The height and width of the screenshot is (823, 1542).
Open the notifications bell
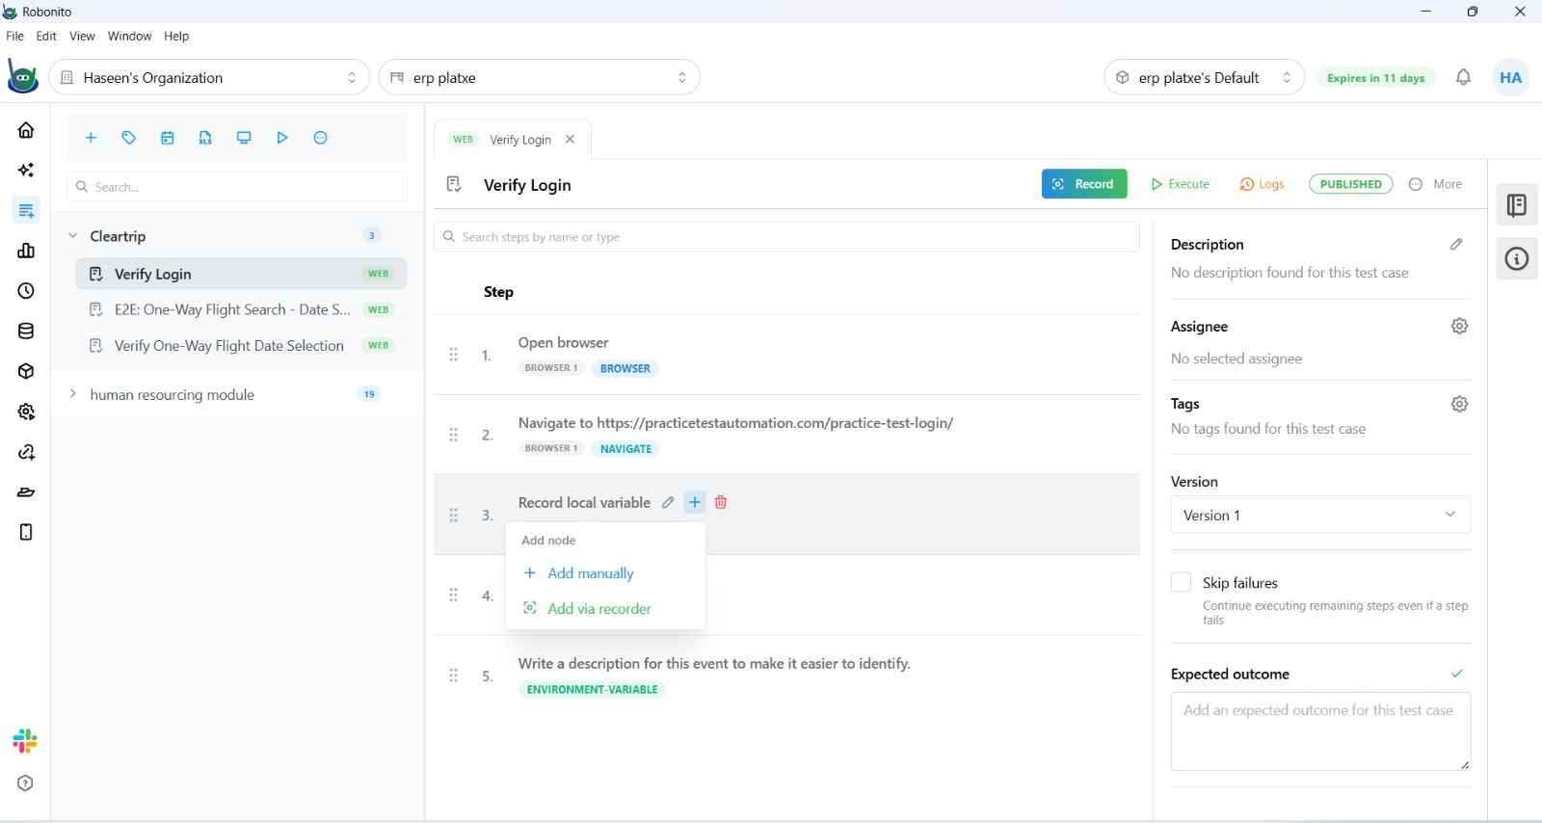[x=1463, y=77]
